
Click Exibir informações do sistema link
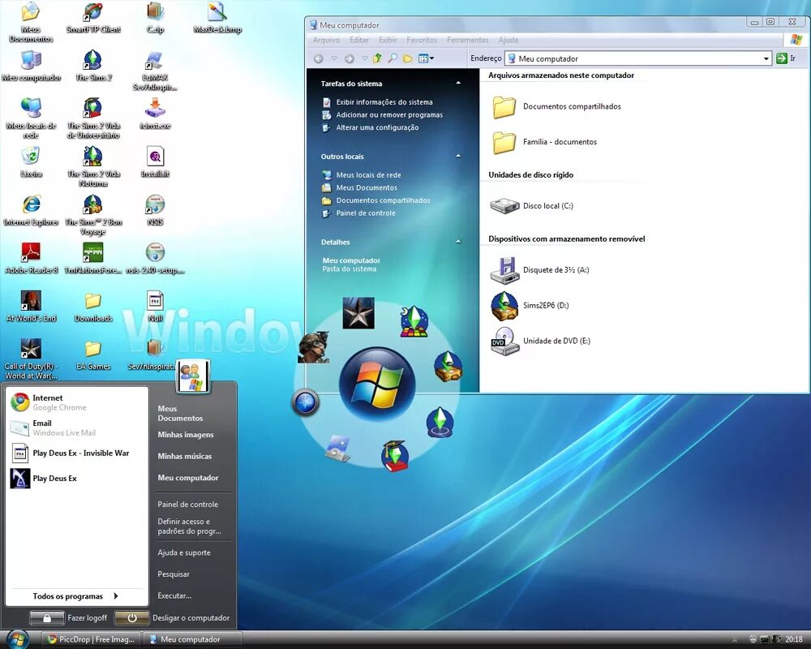click(378, 102)
